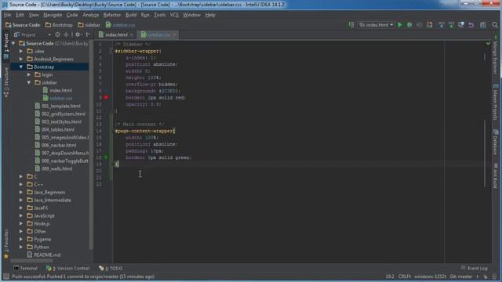
Task: Click the Project panel vertical scrollbar
Action: 91,144
